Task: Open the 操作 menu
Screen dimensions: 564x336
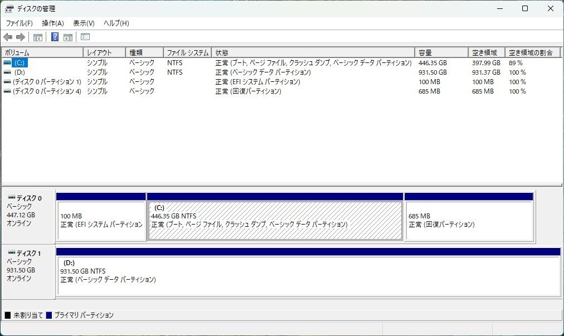Action: pyautogui.click(x=52, y=23)
